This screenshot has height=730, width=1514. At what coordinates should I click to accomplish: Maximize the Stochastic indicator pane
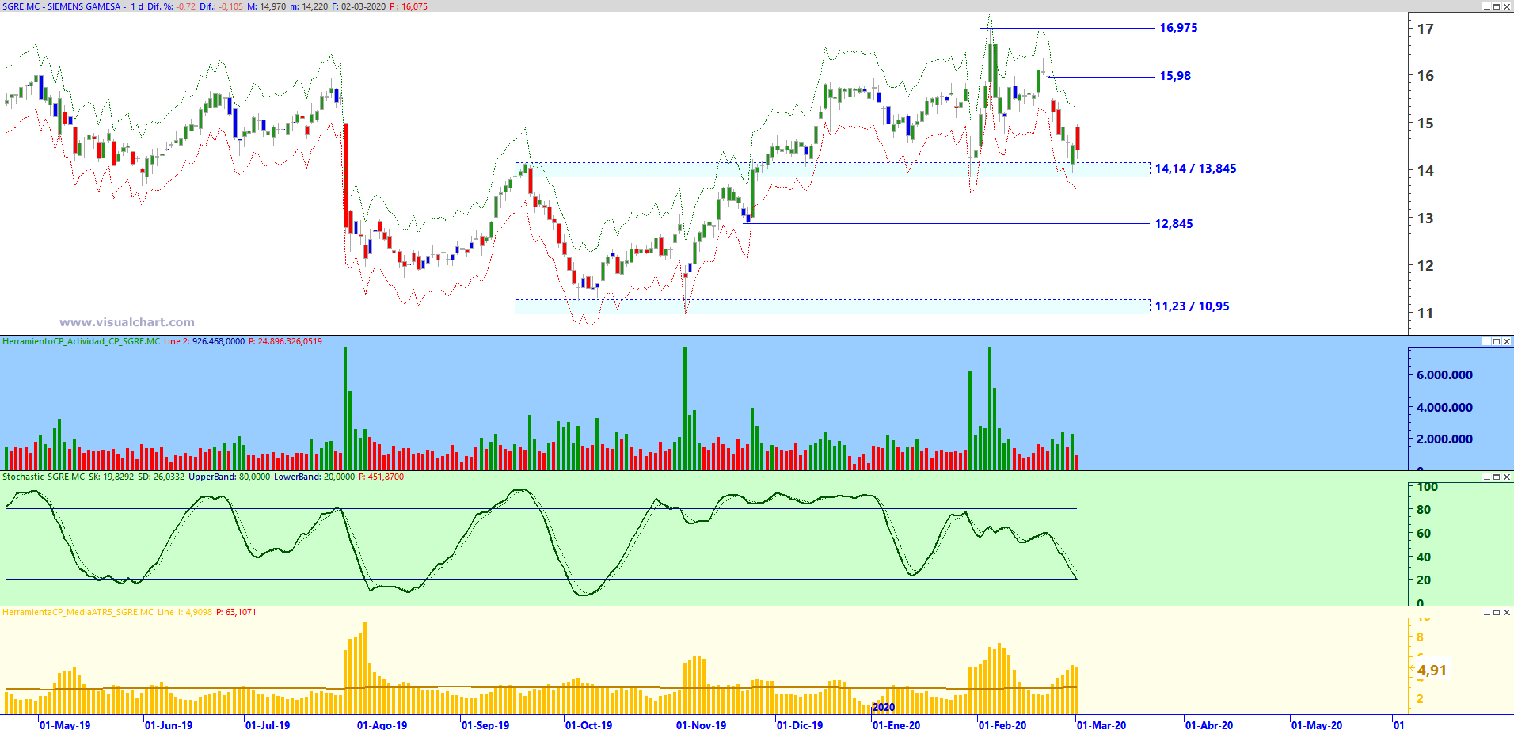point(1497,477)
